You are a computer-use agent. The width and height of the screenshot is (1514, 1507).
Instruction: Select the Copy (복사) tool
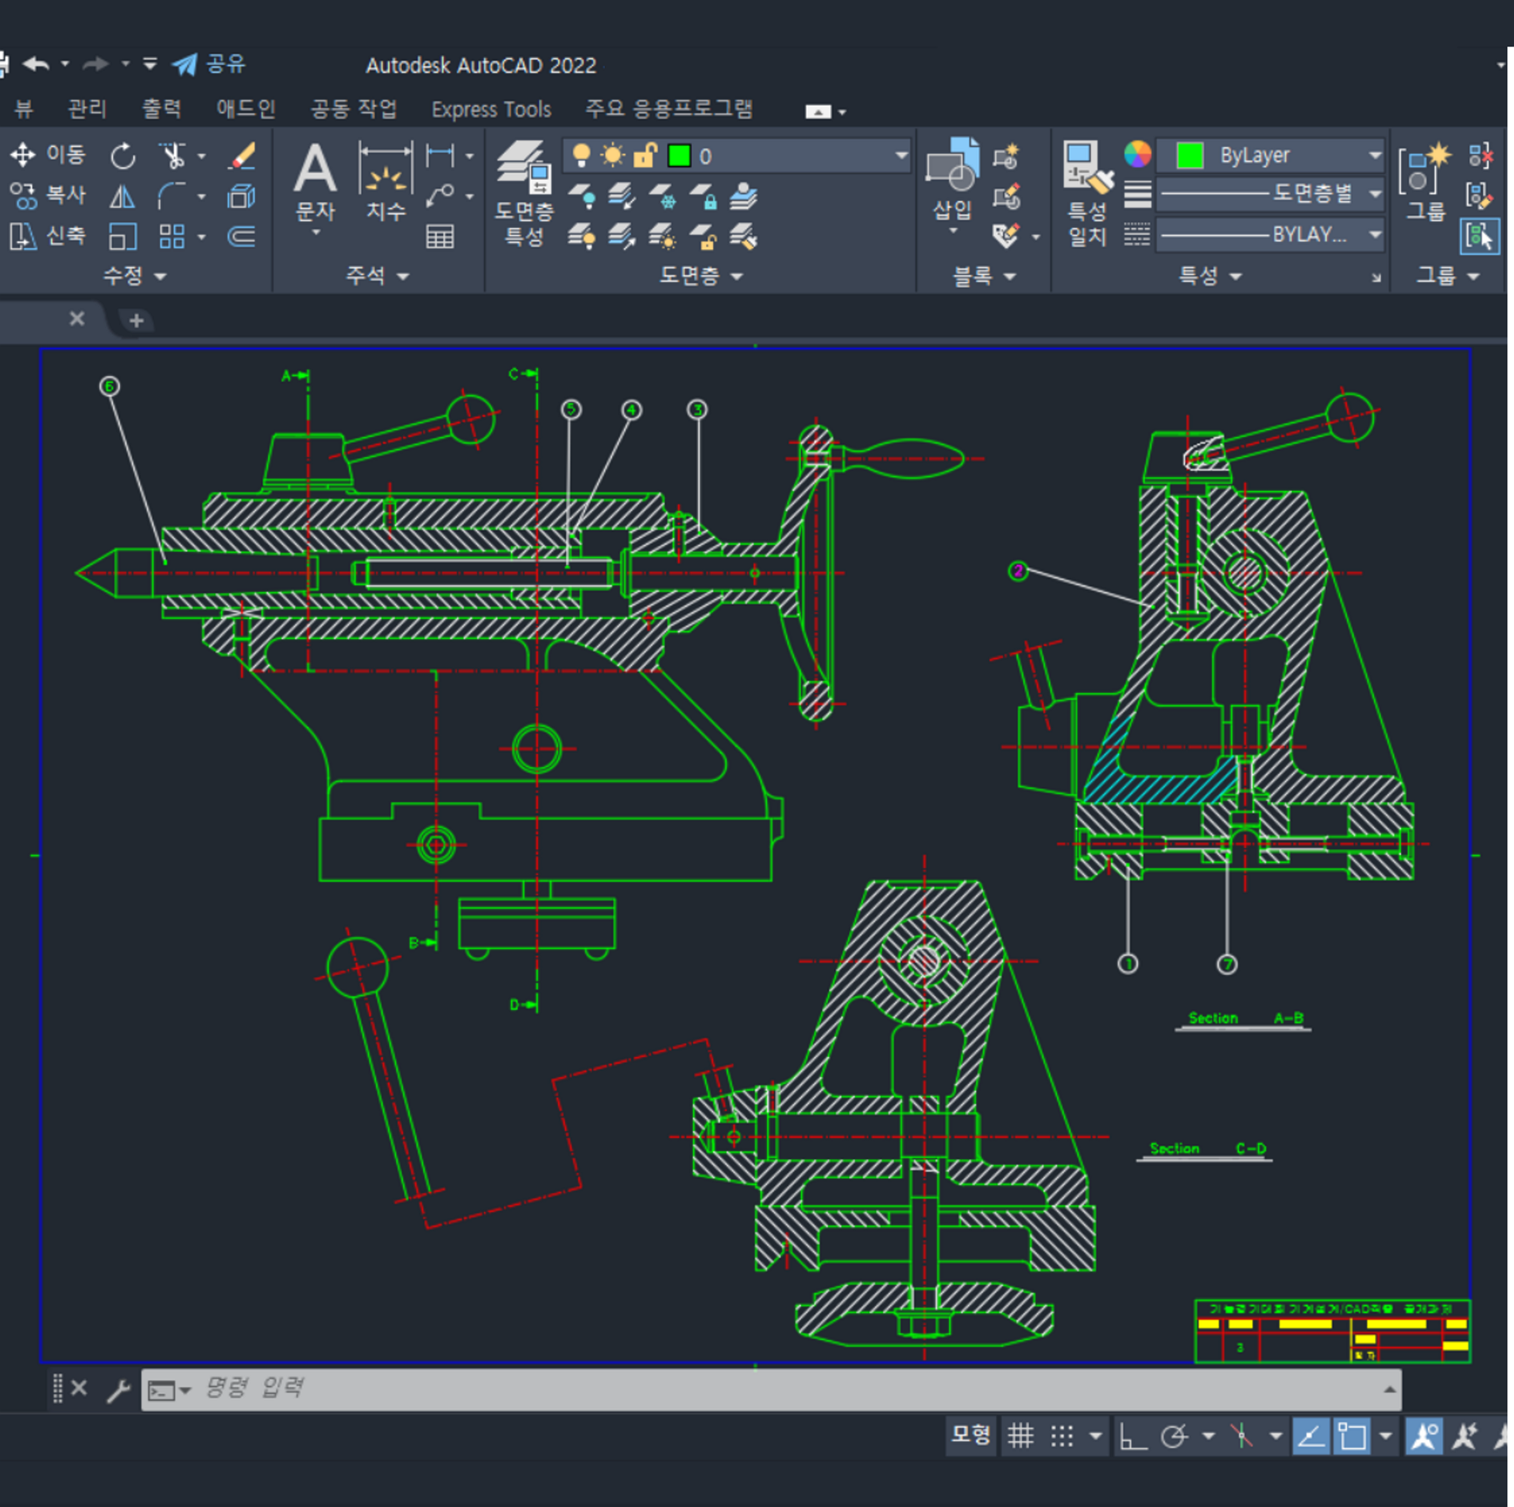click(48, 195)
